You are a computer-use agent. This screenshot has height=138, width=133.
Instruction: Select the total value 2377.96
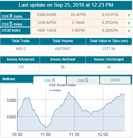pos(109,49)
